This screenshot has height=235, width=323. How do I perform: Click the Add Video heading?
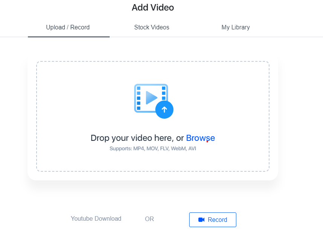[x=153, y=8]
